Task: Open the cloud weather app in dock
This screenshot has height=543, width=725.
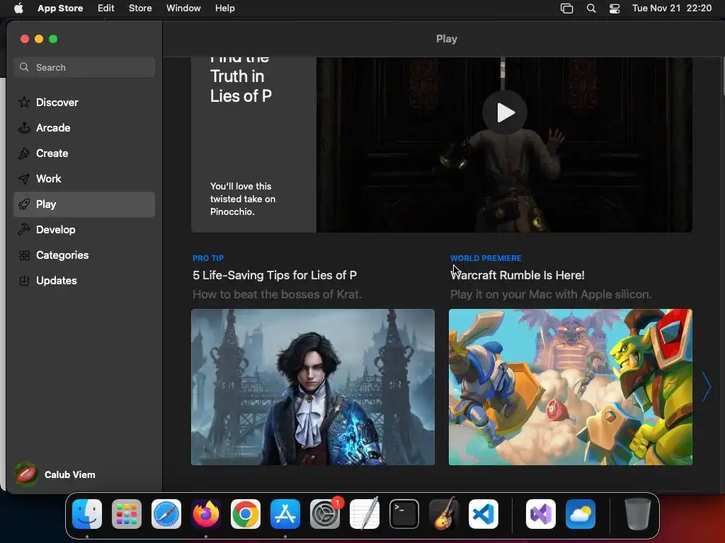Action: 581,514
